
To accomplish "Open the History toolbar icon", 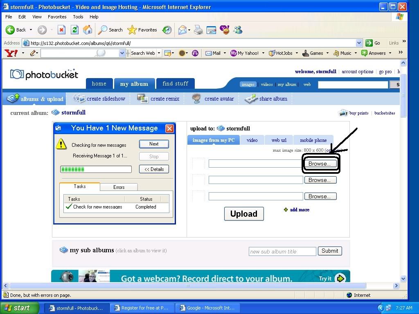I will click(x=167, y=30).
